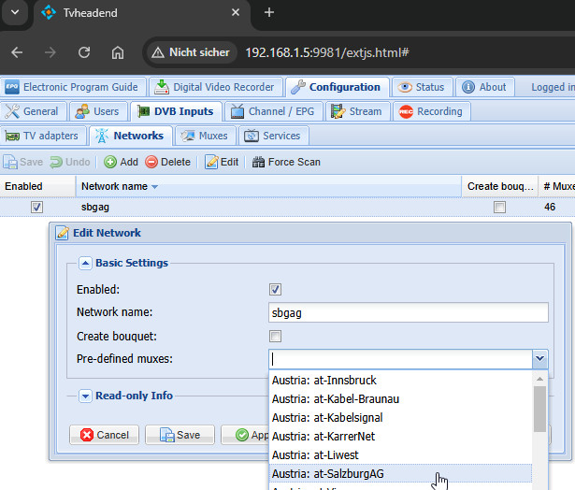Open the Digital Video Recorder tab
The height and width of the screenshot is (490, 575).
coord(216,87)
